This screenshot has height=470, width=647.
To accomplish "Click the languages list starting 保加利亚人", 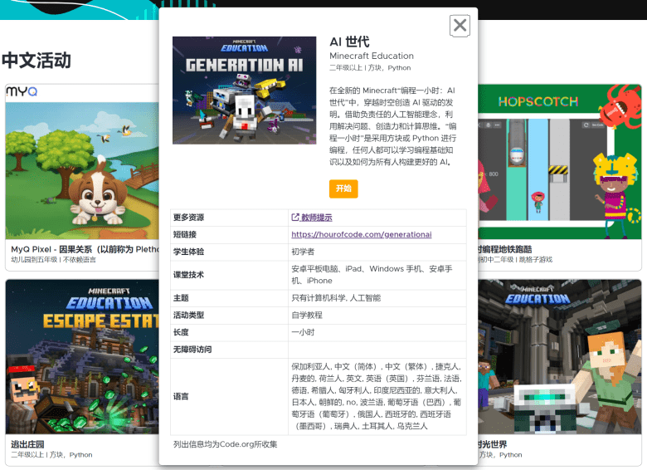I will 377,396.
